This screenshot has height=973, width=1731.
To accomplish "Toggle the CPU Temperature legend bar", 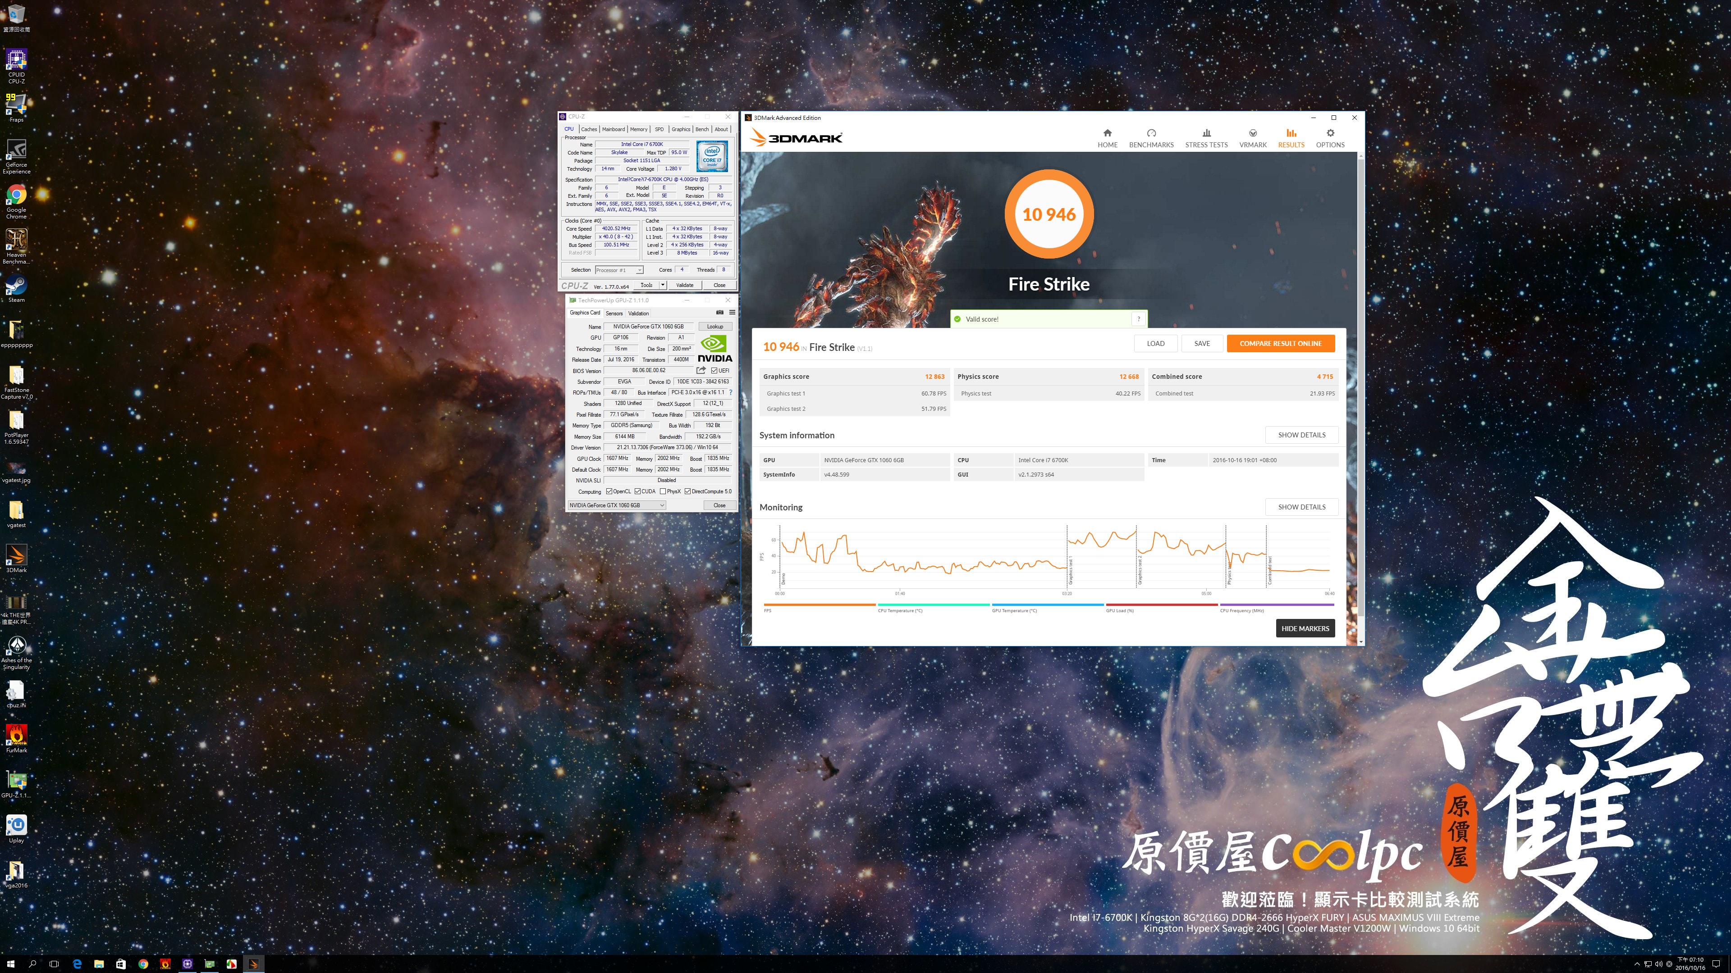I will pos(934,605).
